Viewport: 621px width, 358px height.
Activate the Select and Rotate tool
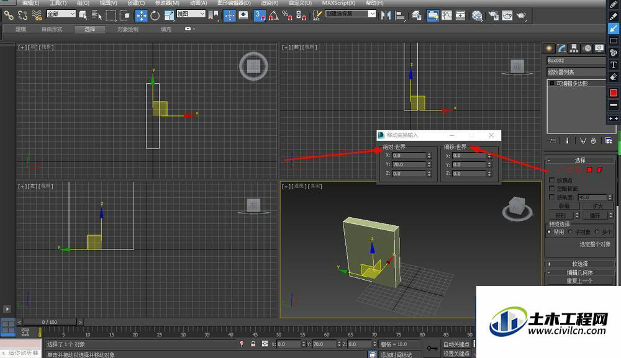[x=155, y=16]
